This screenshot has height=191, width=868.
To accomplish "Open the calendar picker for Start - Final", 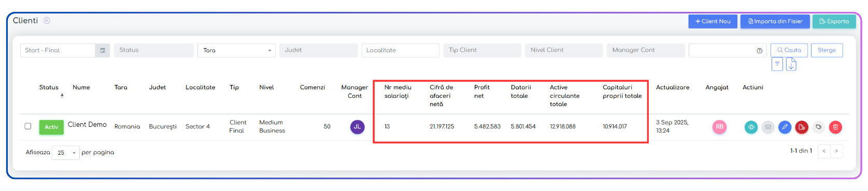I will pyautogui.click(x=103, y=50).
